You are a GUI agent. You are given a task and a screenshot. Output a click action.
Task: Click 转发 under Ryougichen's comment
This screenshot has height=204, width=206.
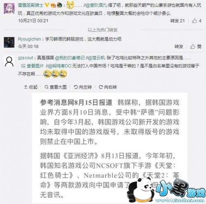[x=179, y=47]
